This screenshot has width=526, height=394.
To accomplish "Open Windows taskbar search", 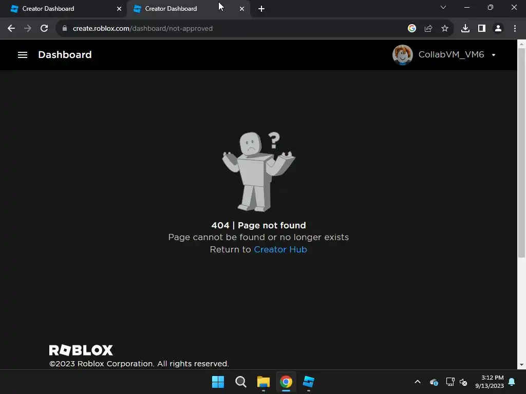I will point(240,382).
